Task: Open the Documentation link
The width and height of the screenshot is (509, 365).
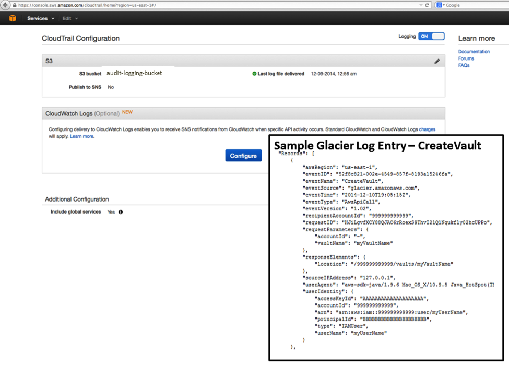Action: 474,52
